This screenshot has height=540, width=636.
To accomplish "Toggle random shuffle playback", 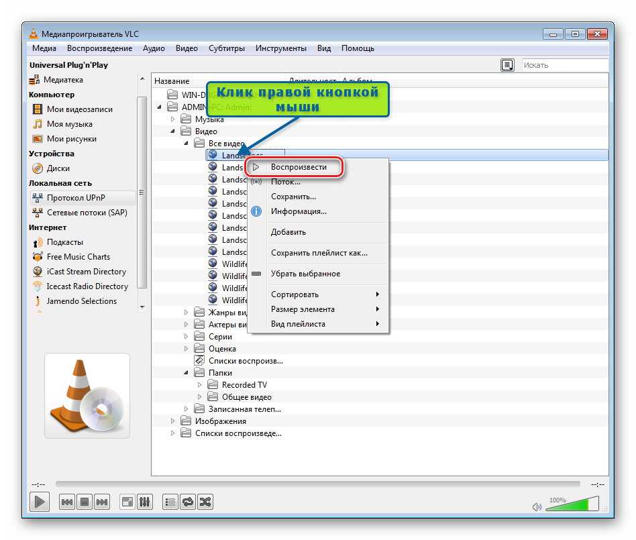I will click(205, 502).
